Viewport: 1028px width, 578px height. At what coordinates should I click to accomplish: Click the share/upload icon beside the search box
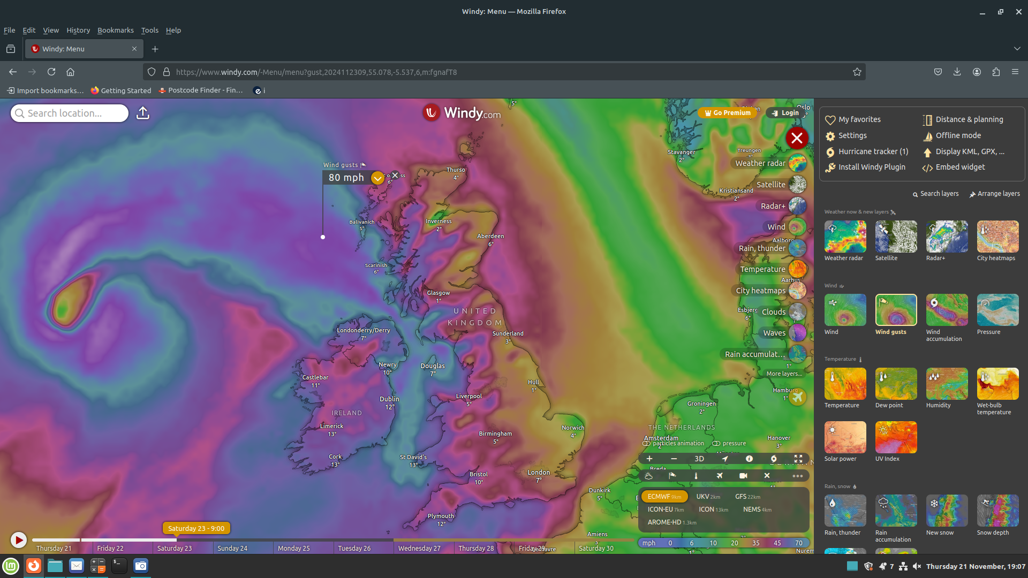click(x=143, y=113)
